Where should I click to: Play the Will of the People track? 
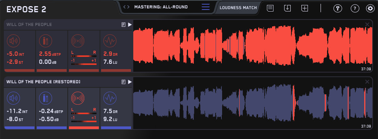pos(130,24)
